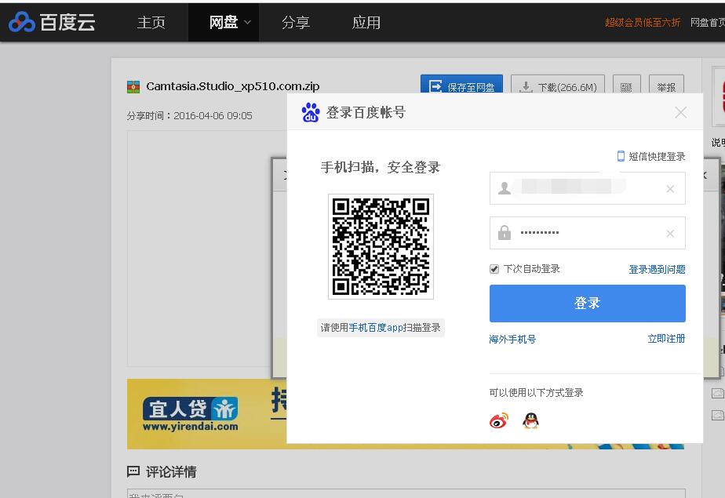The width and height of the screenshot is (725, 498).
Task: Switch to the 主页 menu item
Action: [151, 22]
